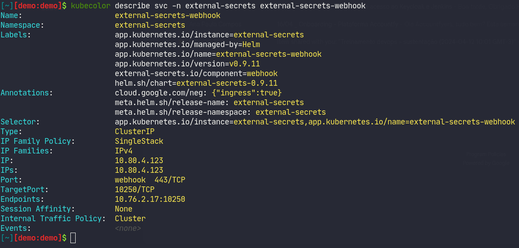This screenshot has height=248, width=519.
Task: Click the Internal Traffic Policy Cluster value
Action: point(130,219)
